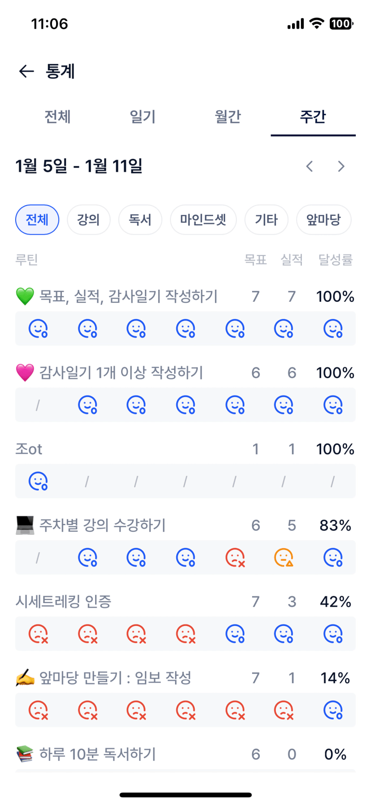This screenshot has height=805, width=371.
Task: Tap the 앞마당 filter chip
Action: 323,220
